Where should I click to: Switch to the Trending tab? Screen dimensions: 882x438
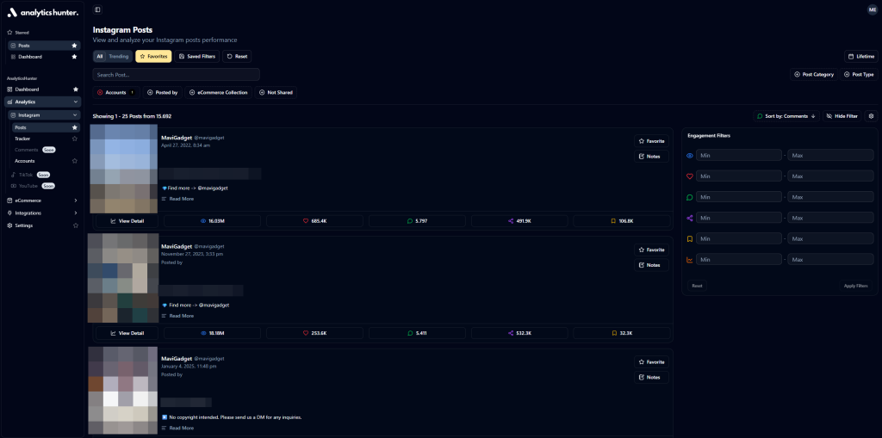click(118, 56)
